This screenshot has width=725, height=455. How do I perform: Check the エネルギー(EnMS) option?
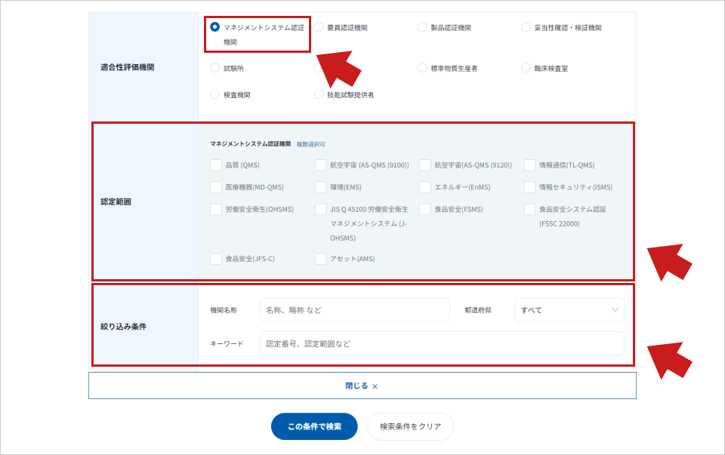click(x=424, y=187)
